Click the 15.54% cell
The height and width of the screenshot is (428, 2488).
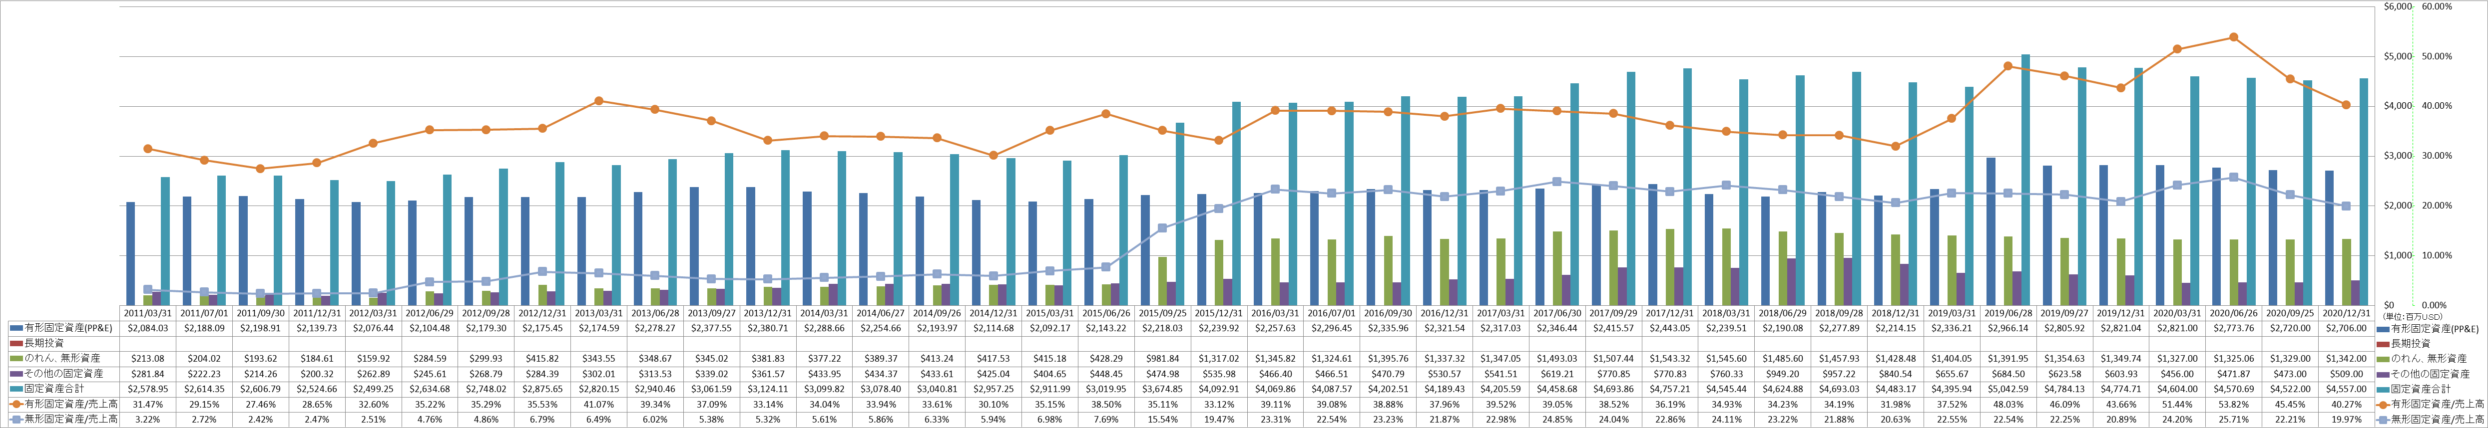1163,420
